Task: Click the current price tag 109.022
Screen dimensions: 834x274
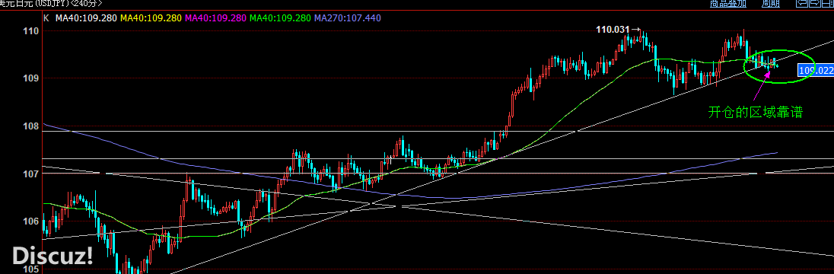Action: 816,70
